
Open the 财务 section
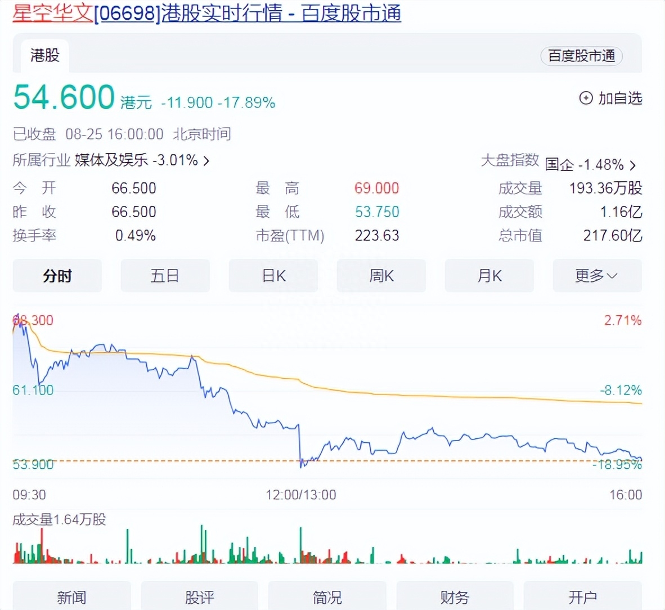(x=455, y=598)
